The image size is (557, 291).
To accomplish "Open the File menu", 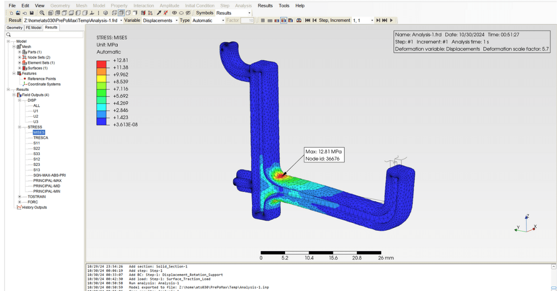I will coord(12,6).
